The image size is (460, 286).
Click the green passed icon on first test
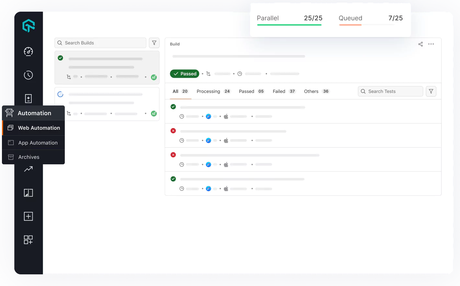(x=173, y=107)
